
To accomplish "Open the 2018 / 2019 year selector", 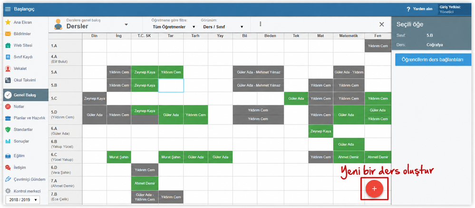I will [x=23, y=200].
